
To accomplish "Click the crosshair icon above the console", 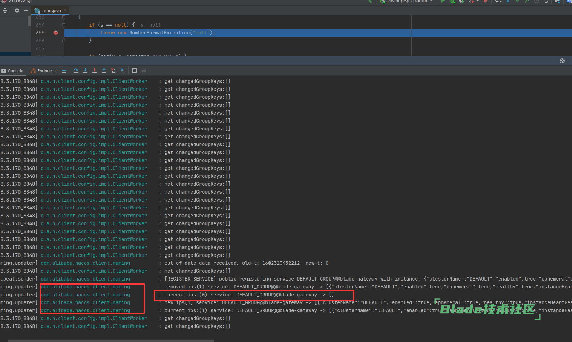I will 562,61.
